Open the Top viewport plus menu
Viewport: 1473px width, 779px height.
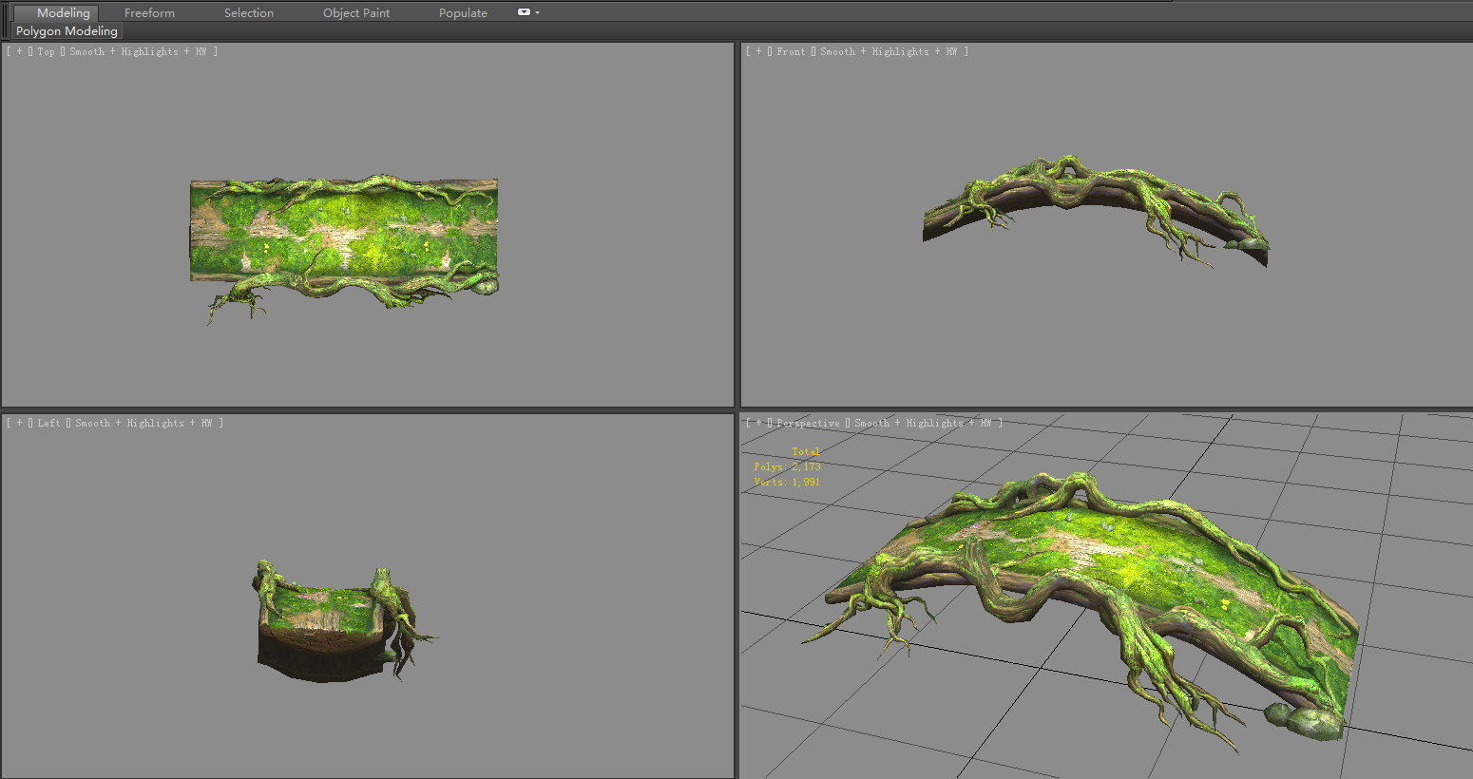19,51
